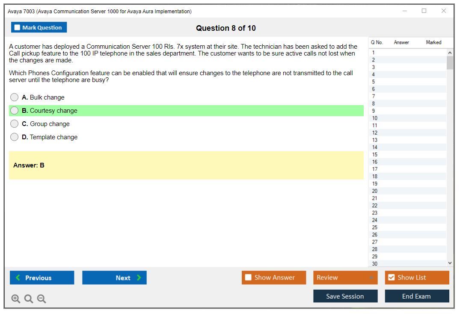460x314 pixels.
Task: Click the reset zoom magnifier icon
Action: [x=29, y=299]
